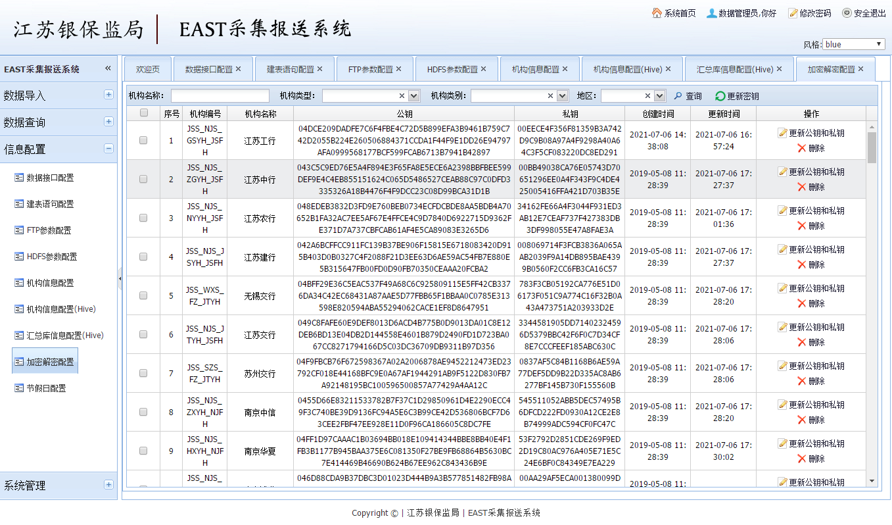Image resolution: width=892 pixels, height=525 pixels.
Task: Click the 机构信息配置 sidebar item icon
Action: (x=19, y=283)
